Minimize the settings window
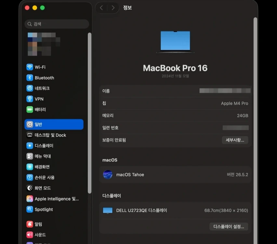277x244 pixels. click(35, 8)
